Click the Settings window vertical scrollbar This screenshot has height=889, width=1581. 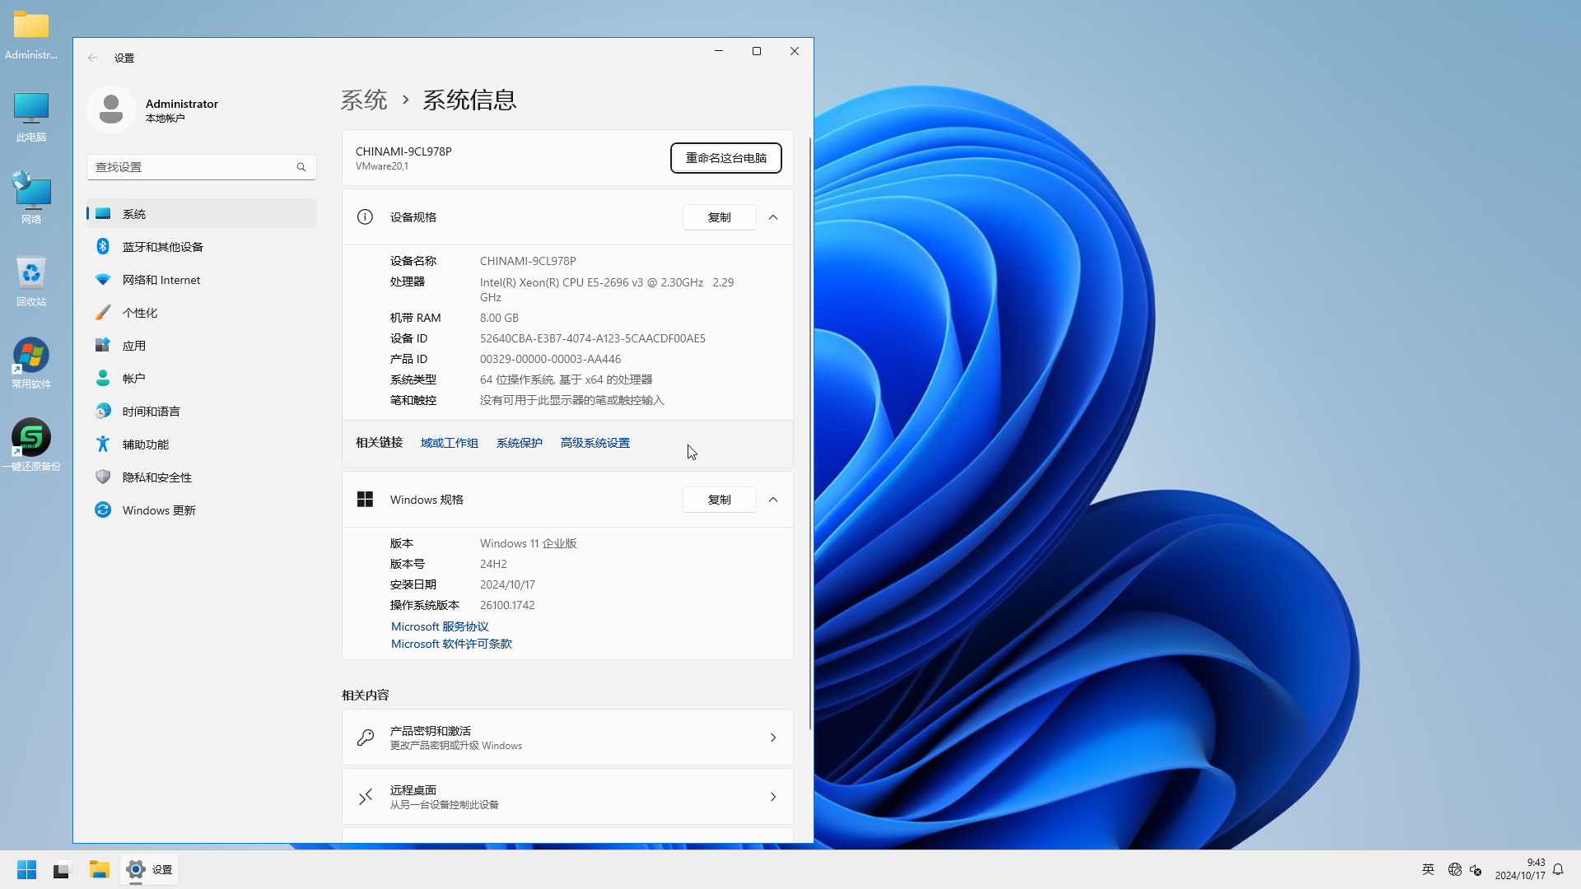tap(810, 434)
